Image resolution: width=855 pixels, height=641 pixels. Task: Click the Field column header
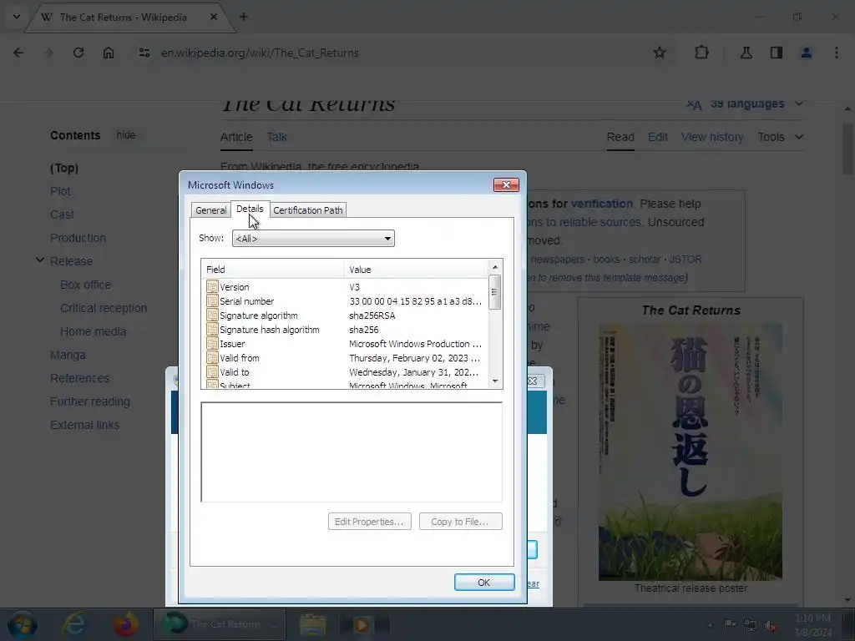(x=273, y=270)
